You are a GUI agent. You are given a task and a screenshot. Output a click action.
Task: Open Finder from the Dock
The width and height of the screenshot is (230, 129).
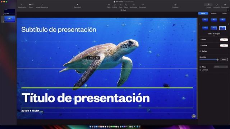pyautogui.click(x=90, y=126)
